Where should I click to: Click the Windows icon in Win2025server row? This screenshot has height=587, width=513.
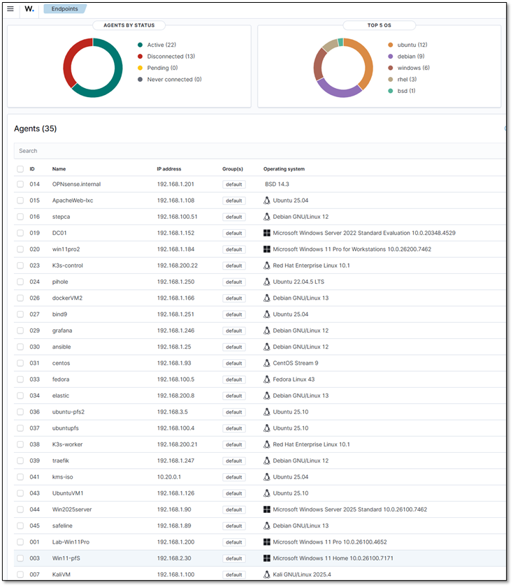coord(266,510)
